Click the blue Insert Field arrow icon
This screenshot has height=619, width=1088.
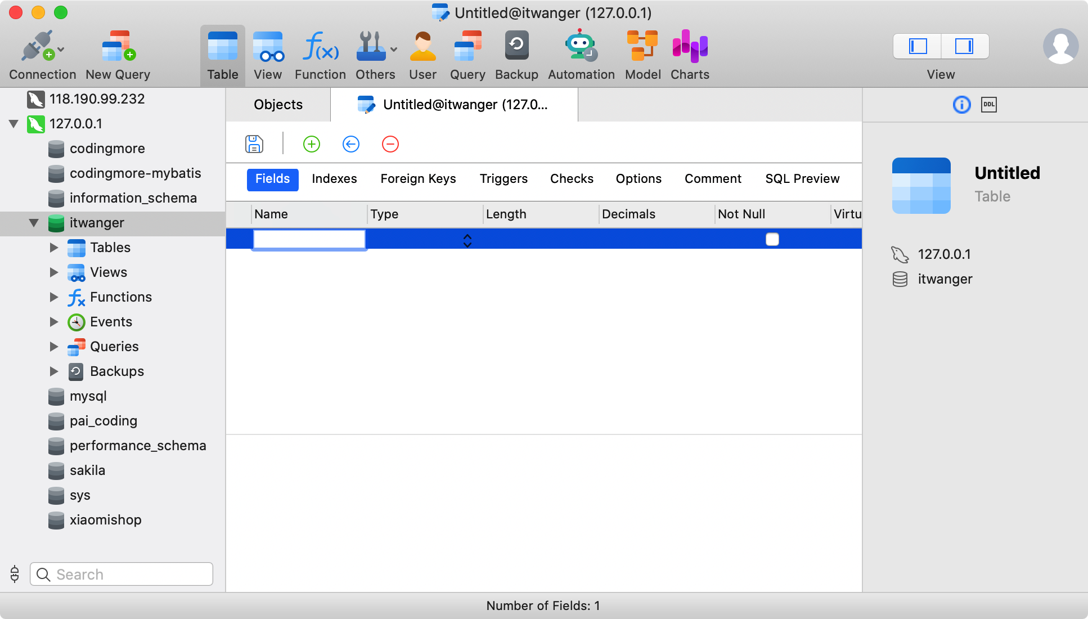click(x=350, y=144)
